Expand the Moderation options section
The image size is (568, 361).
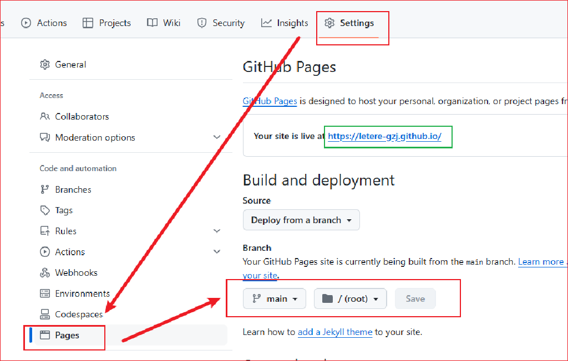coord(217,137)
